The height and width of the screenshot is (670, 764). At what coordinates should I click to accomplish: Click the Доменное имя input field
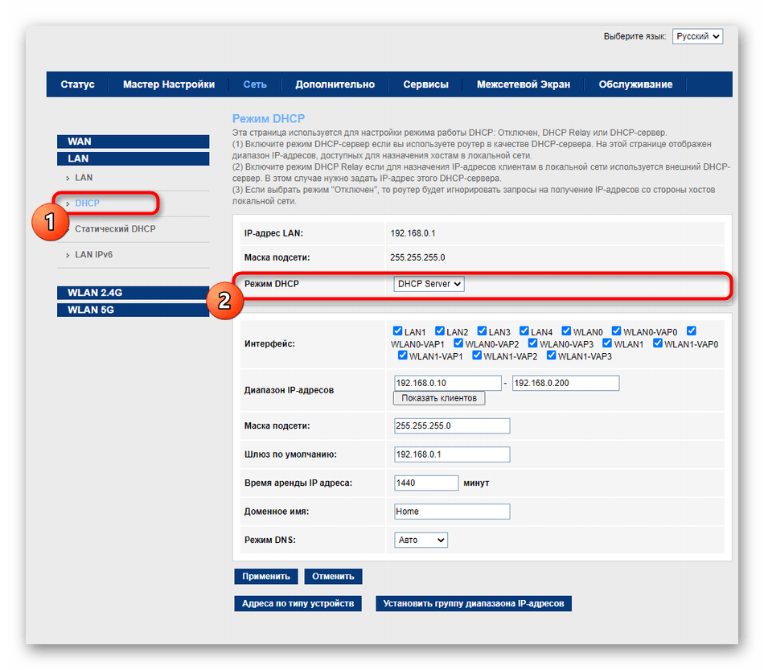coord(452,512)
